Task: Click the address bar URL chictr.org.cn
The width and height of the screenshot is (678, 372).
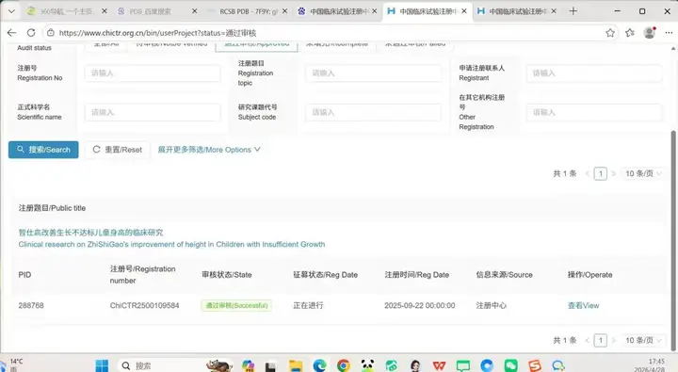Action: [158, 33]
